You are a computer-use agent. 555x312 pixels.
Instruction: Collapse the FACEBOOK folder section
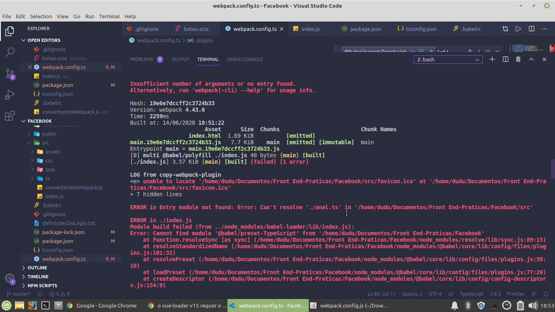point(39,121)
